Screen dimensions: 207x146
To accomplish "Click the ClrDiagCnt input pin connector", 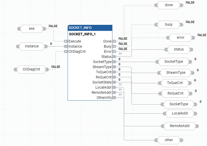I will [x=66, y=51].
